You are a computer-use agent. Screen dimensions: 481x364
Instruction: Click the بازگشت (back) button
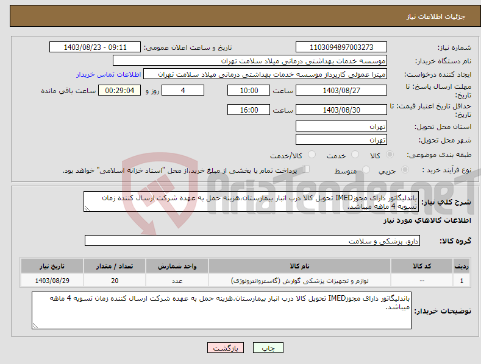click(x=226, y=348)
